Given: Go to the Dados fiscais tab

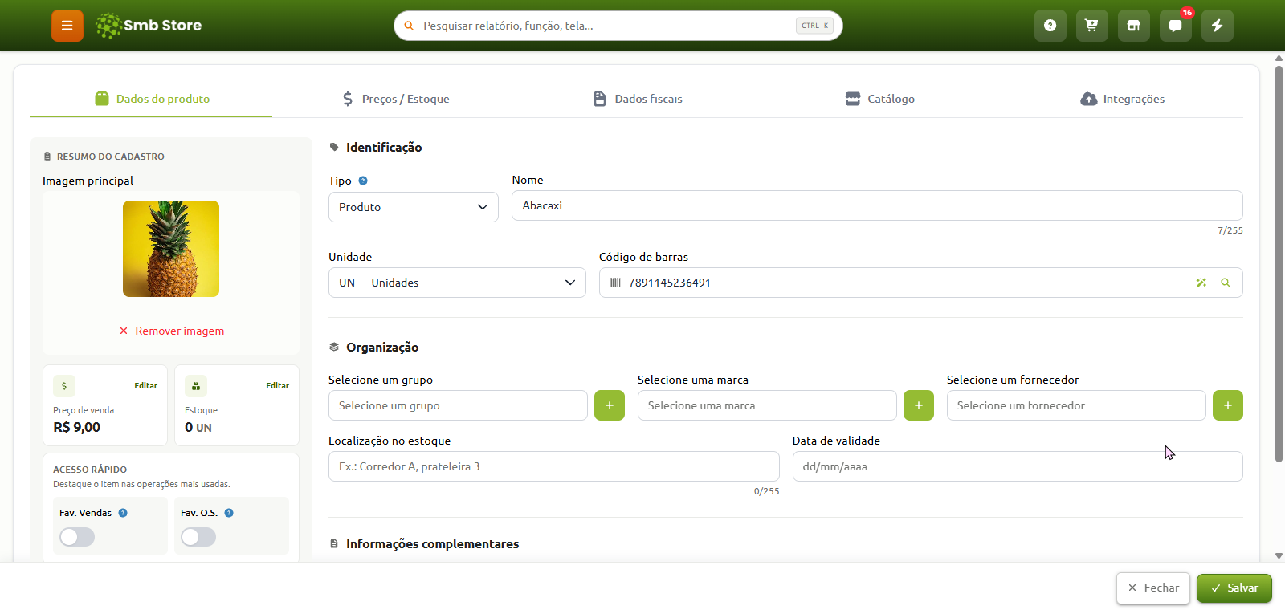Looking at the screenshot, I should [637, 99].
